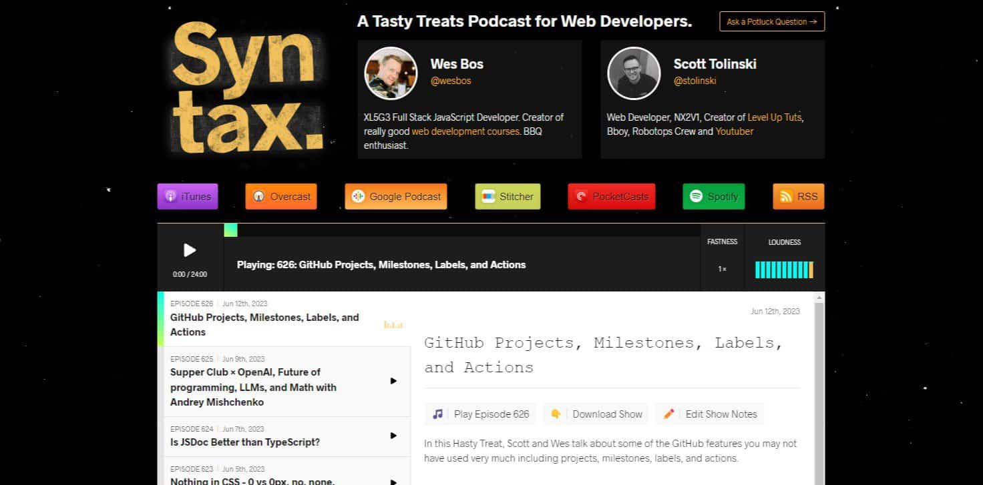The width and height of the screenshot is (983, 485).
Task: Click the pointing-hand icon next to Download Show
Action: pos(556,414)
